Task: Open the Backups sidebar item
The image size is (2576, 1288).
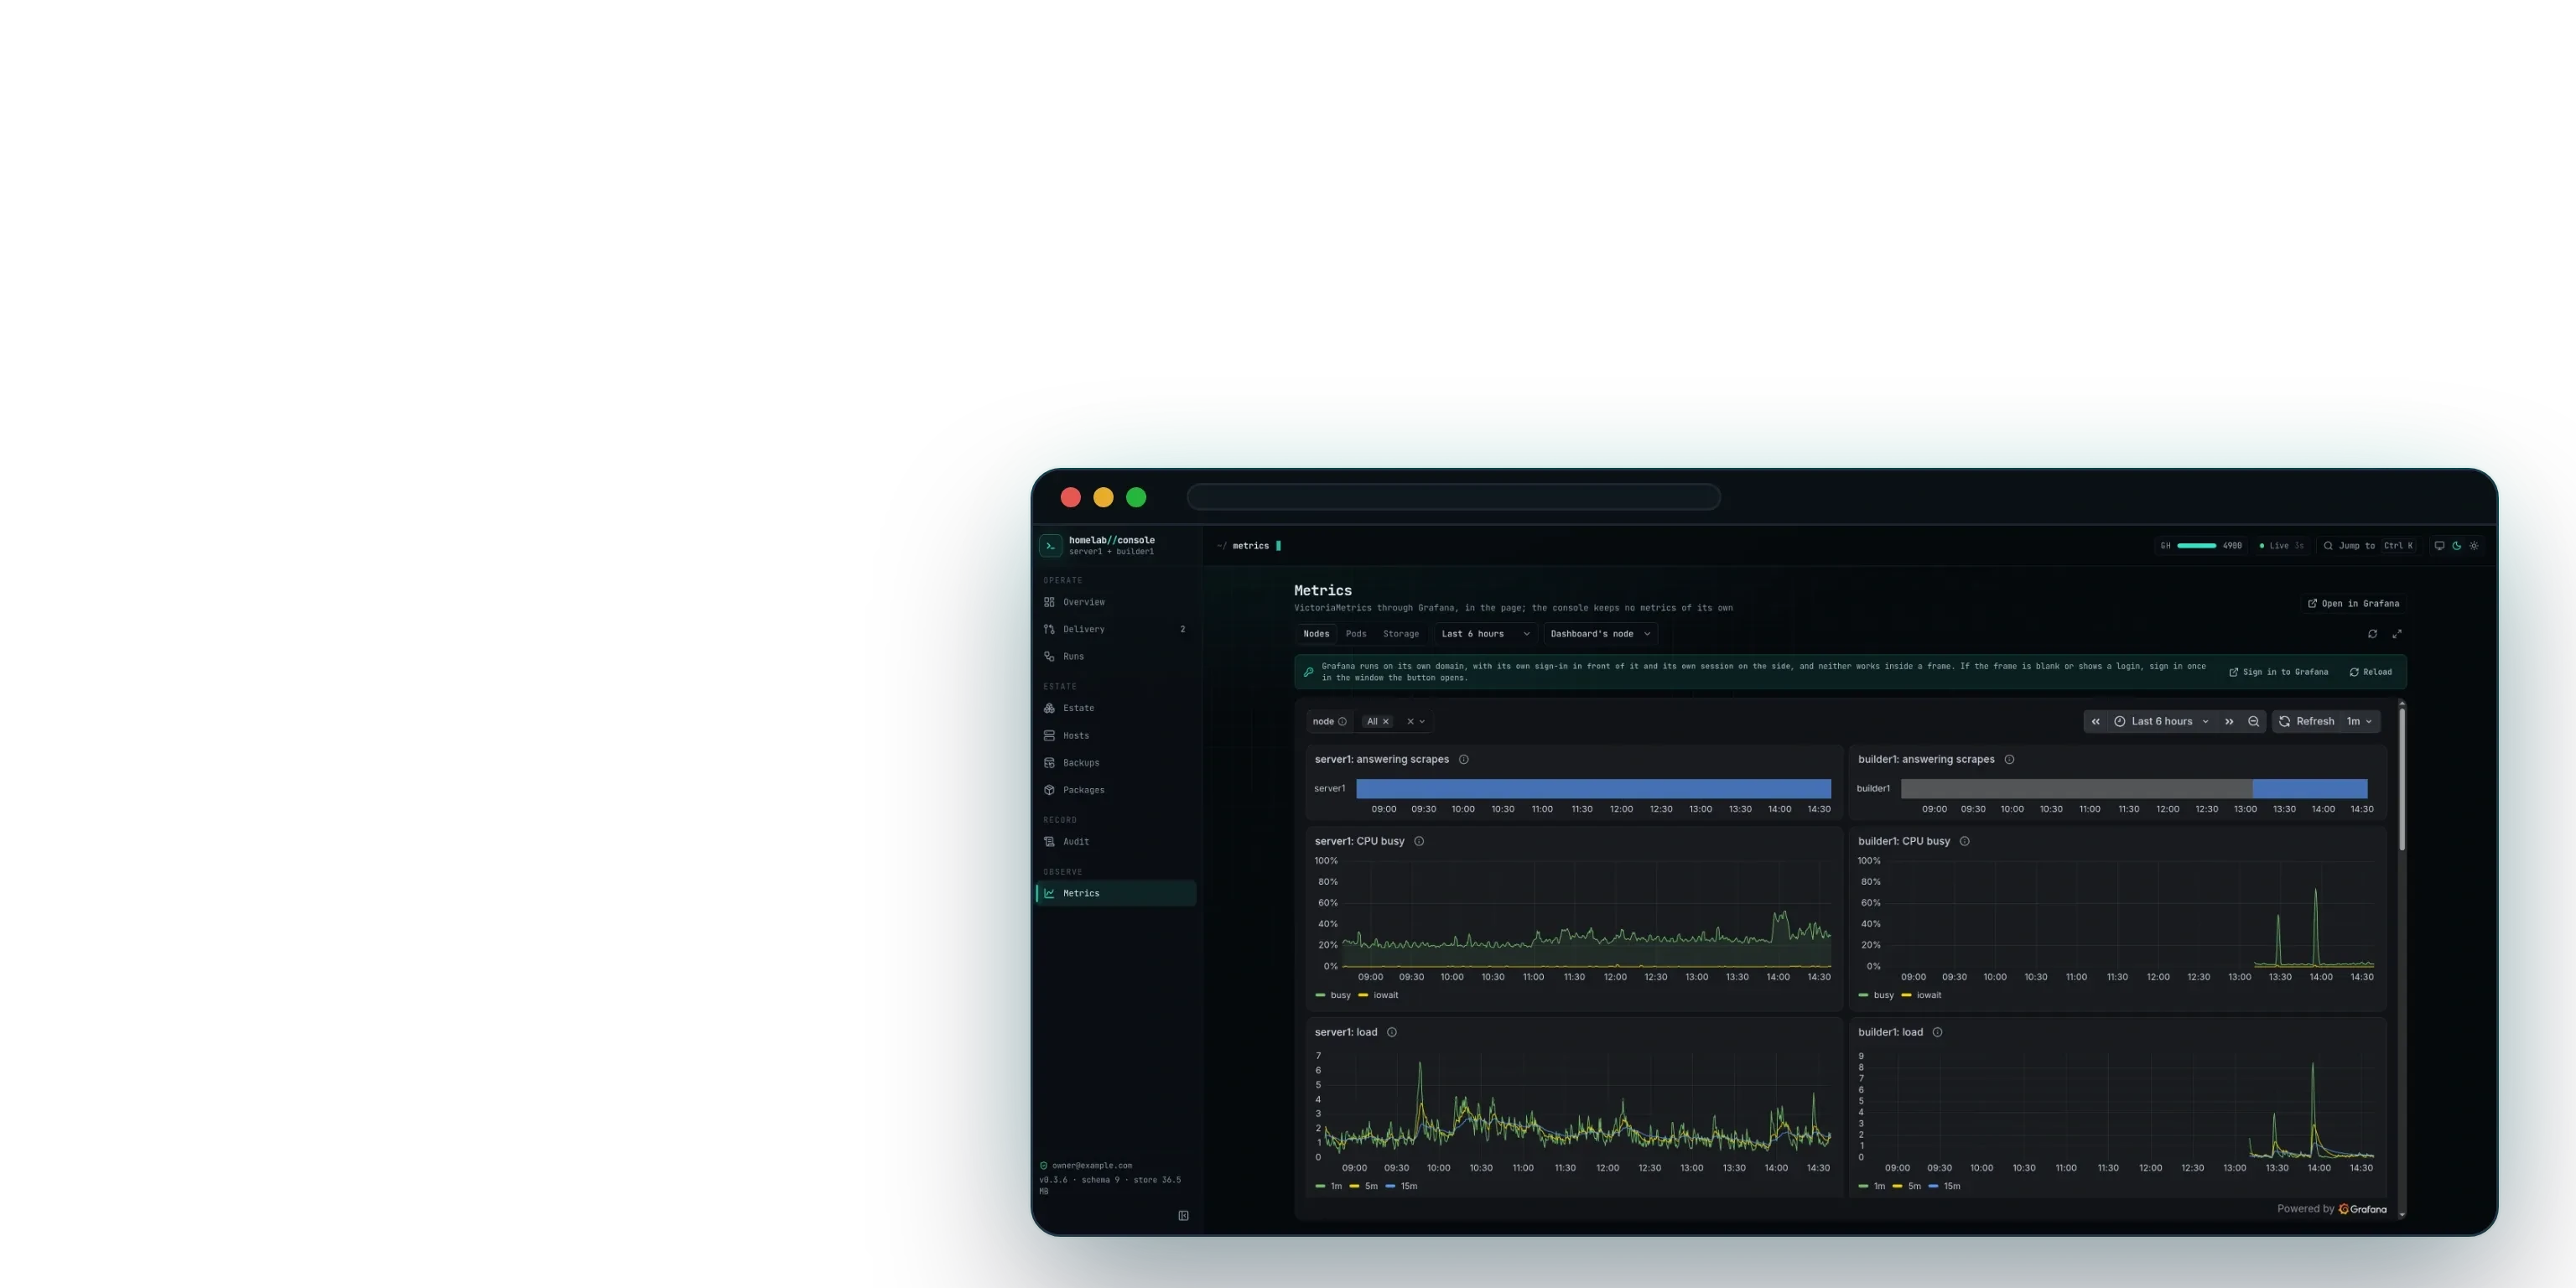Action: (x=1116, y=762)
